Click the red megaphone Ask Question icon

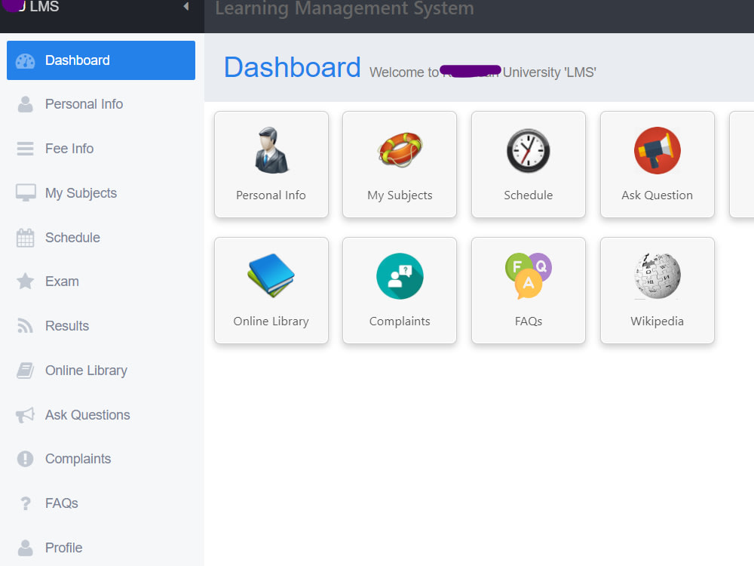[657, 150]
